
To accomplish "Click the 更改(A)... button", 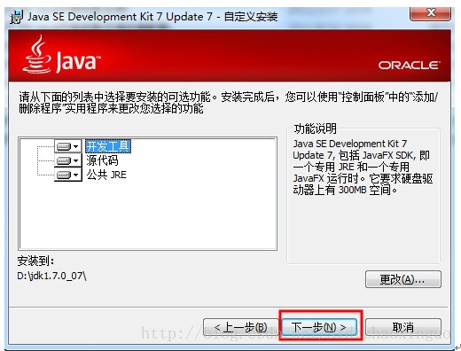I will coord(403,279).
